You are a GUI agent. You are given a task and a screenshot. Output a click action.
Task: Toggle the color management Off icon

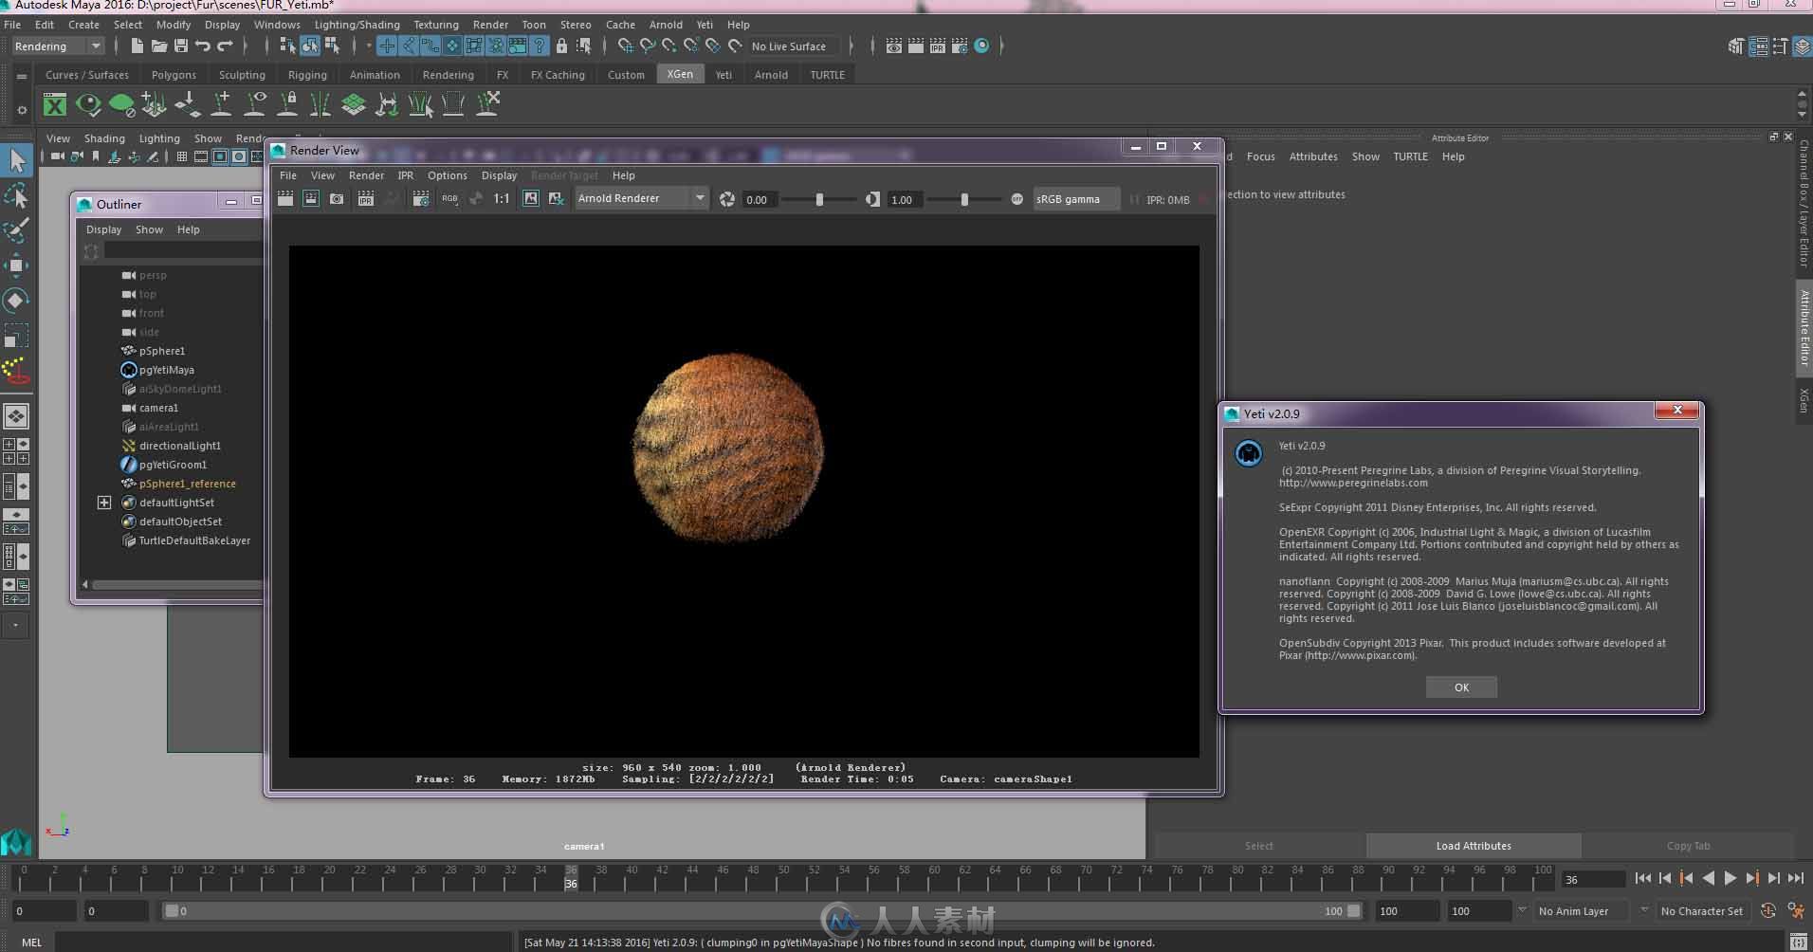[x=1016, y=199]
